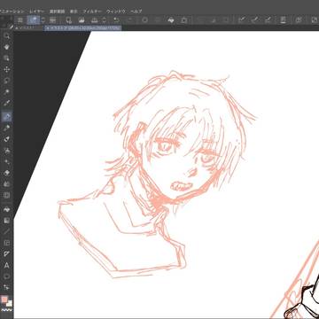This screenshot has height=319, width=319.
Task: Select the transparent color swatch
Action: click(x=7, y=310)
